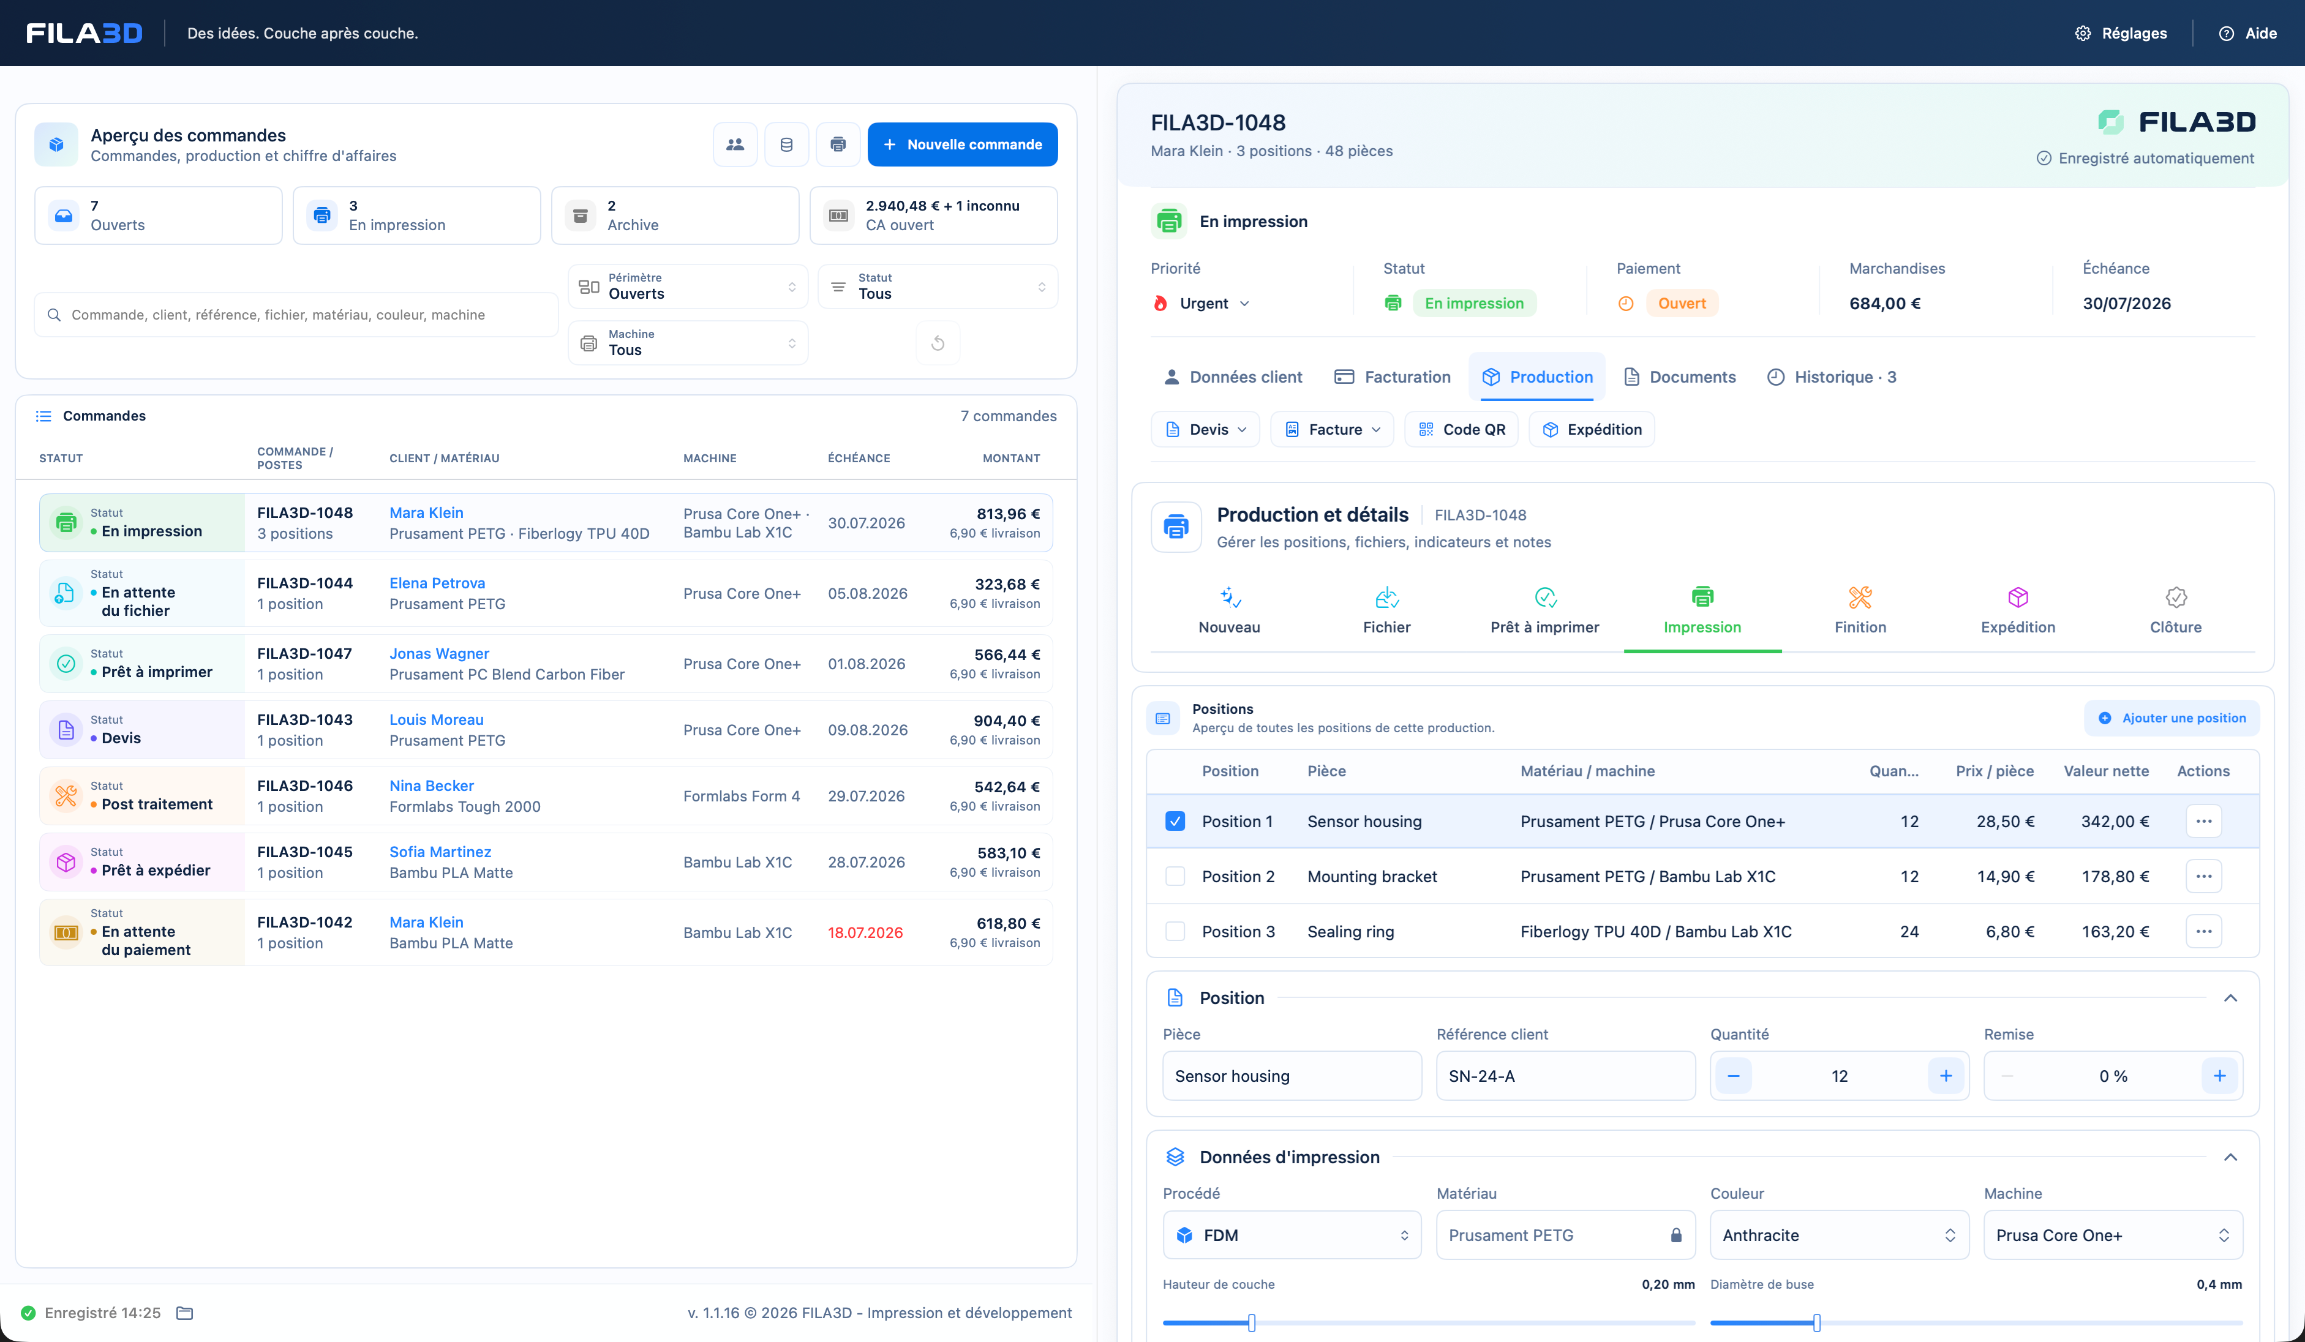Open actions menu for Position 2 row

pyautogui.click(x=2203, y=875)
